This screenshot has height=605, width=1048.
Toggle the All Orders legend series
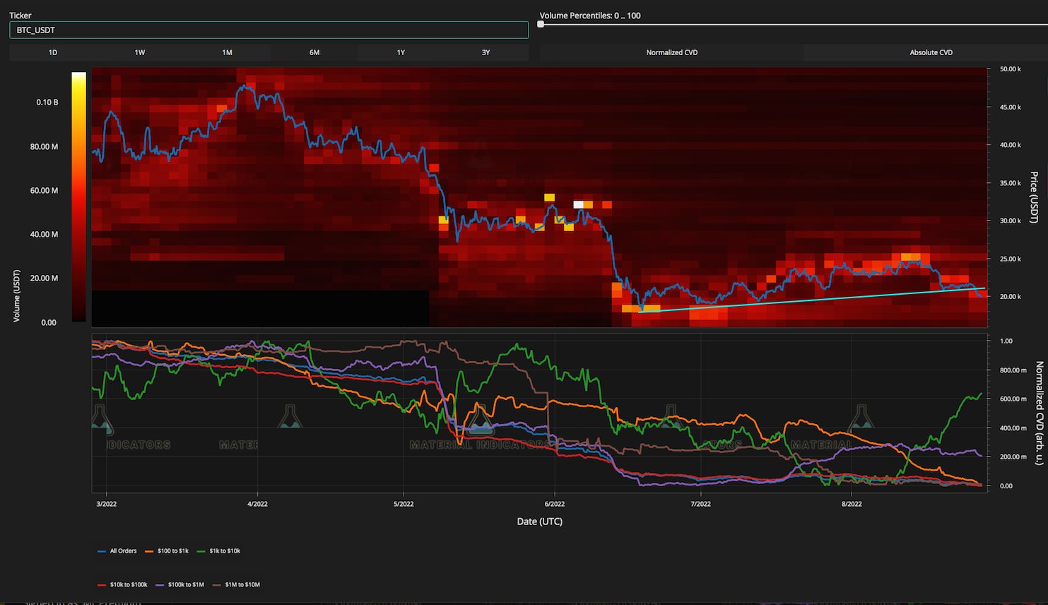tap(122, 551)
